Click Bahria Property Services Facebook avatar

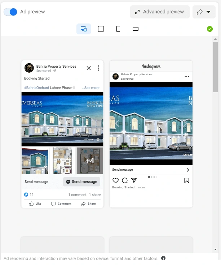tap(29, 68)
